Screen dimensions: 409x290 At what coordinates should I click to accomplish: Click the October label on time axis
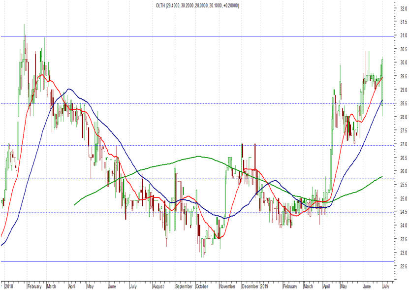[202, 287]
